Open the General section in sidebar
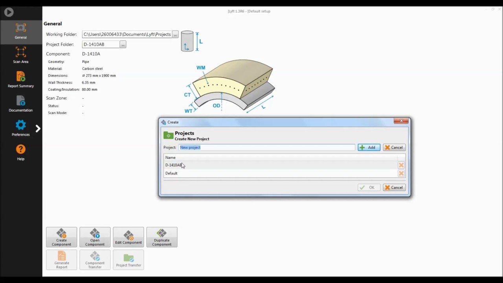Image resolution: width=503 pixels, height=283 pixels. 21,31
